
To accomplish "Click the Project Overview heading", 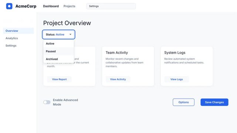I will (67, 23).
